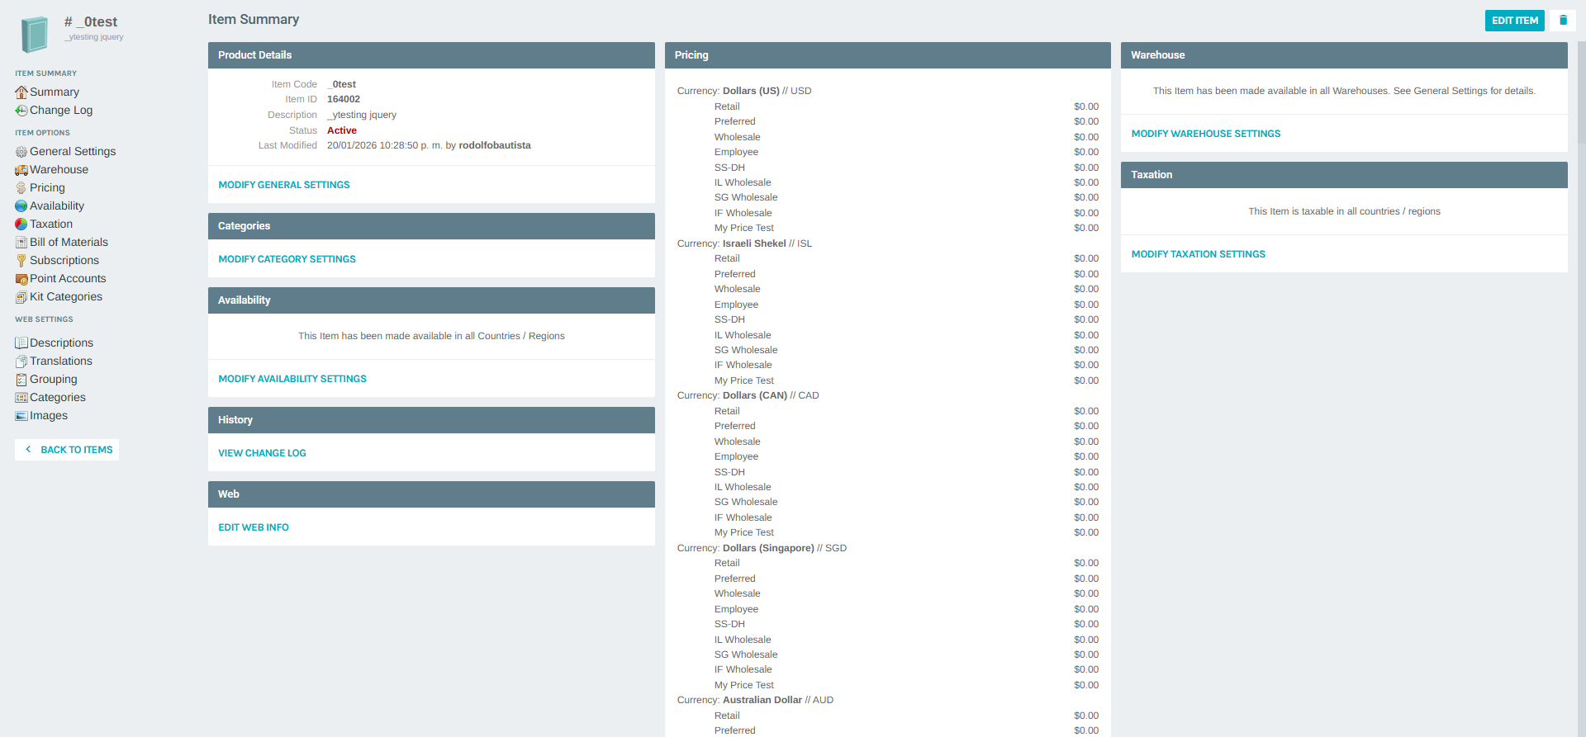
Task: Click the Kit Categories icon
Action: 21,297
